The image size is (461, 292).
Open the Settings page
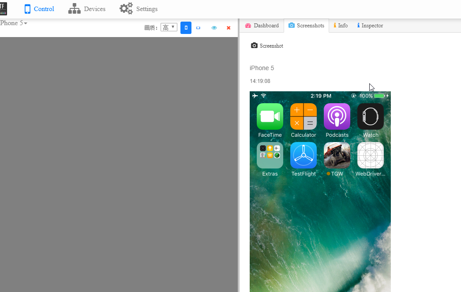(139, 9)
